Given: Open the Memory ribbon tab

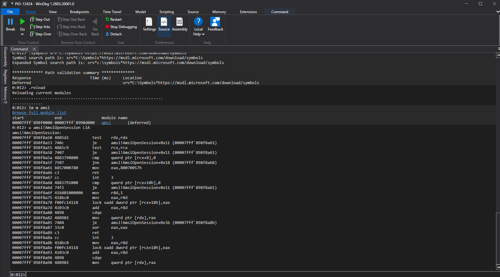Looking at the screenshot, I should 219,12.
